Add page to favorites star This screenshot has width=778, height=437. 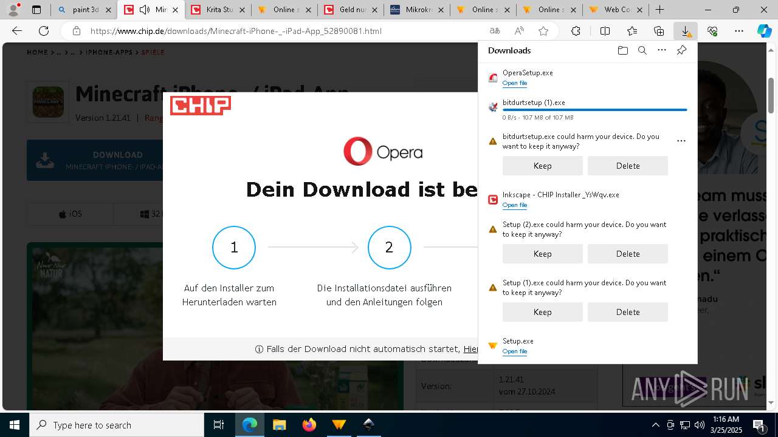coord(543,31)
